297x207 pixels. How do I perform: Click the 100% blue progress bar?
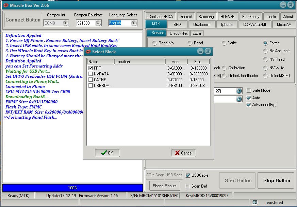pos(72,188)
